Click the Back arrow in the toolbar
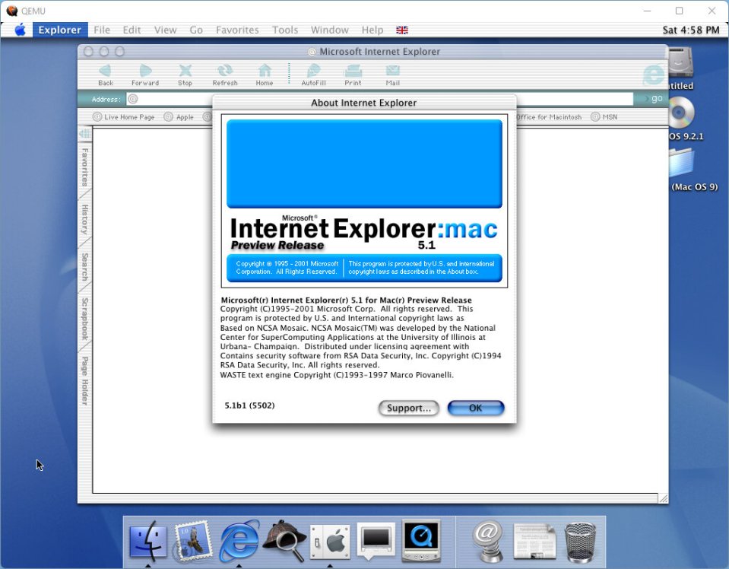 coord(106,72)
